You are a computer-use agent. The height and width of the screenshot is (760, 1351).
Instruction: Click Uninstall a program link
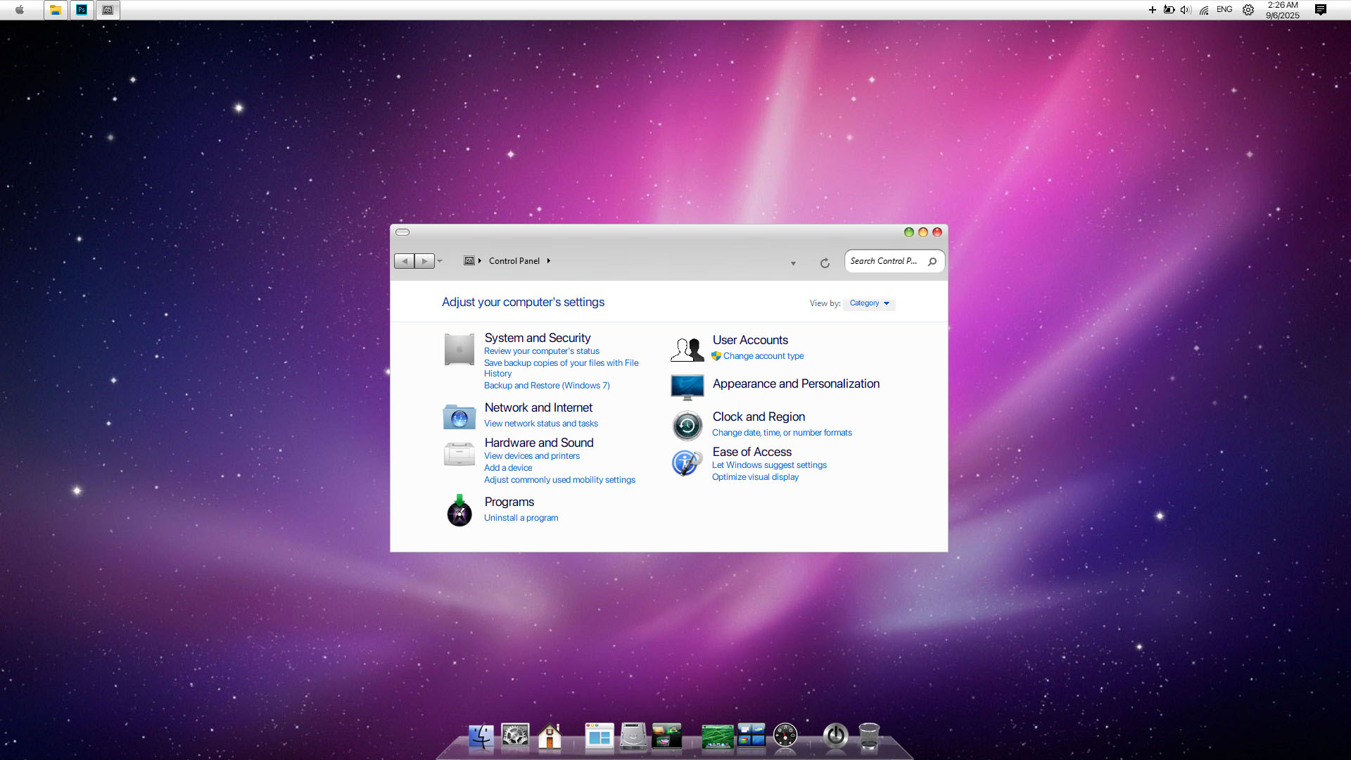521,518
